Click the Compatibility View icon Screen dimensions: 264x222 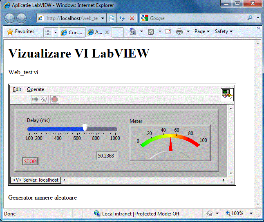[112, 18]
